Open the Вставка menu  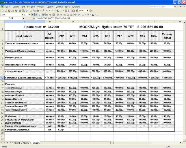click(31, 7)
